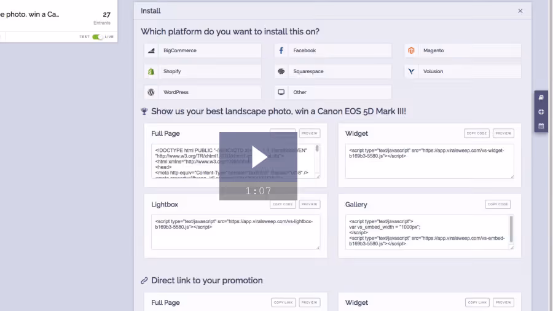Click the Gallery code box scrollbar

512,229
